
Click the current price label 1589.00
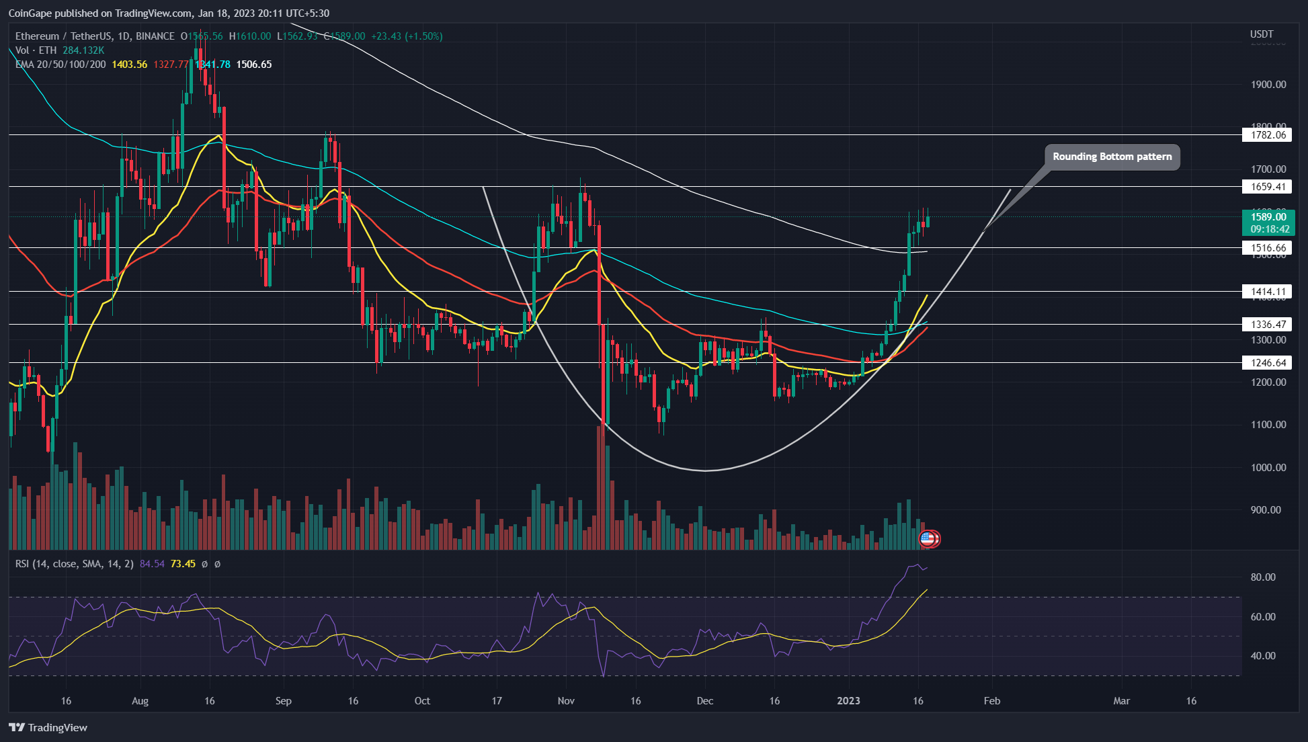click(x=1268, y=216)
